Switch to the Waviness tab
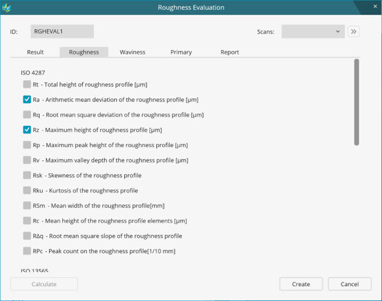This screenshot has height=301, width=382. pyautogui.click(x=132, y=52)
